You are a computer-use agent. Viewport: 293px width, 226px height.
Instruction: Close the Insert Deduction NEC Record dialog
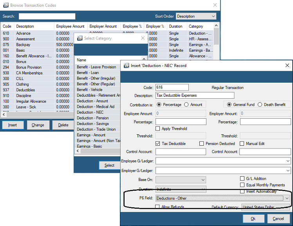click(x=287, y=65)
